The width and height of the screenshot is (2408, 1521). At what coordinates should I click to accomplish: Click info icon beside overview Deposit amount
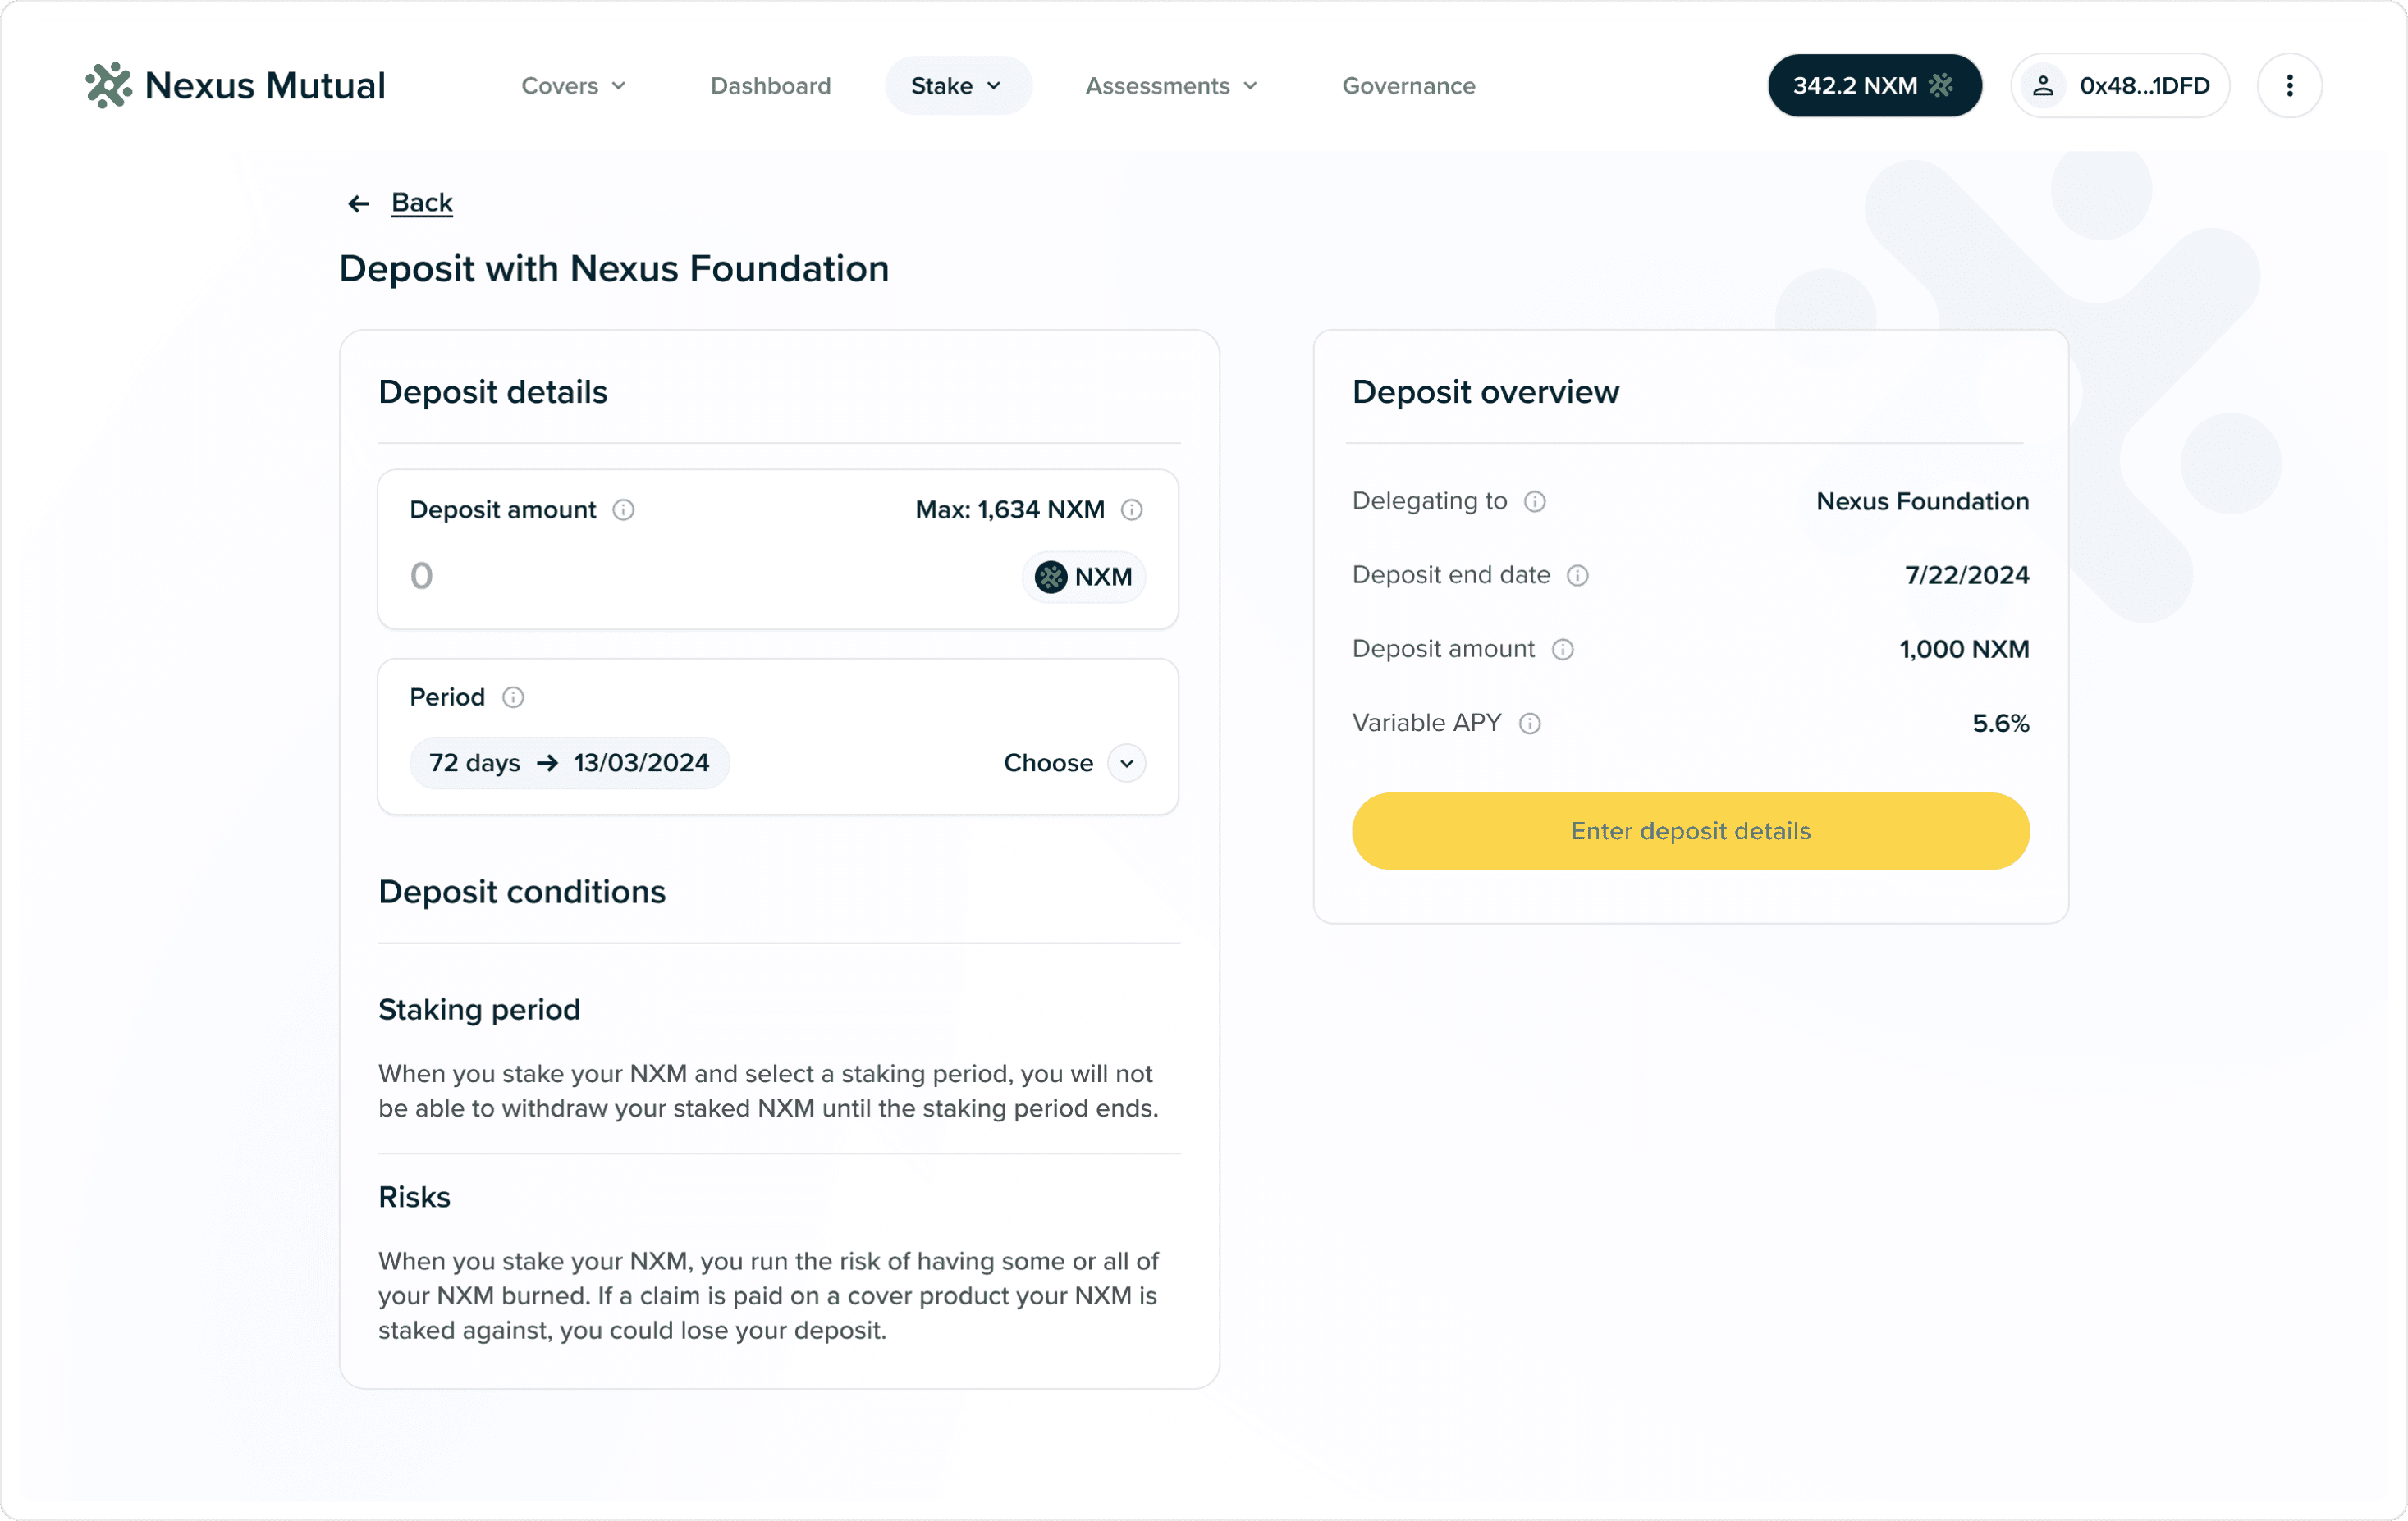click(x=1562, y=649)
